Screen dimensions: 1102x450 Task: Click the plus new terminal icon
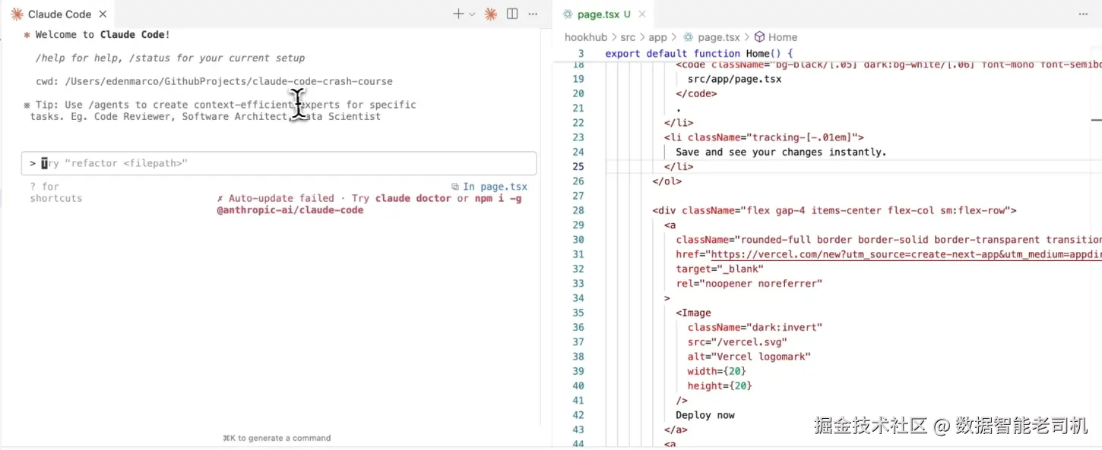[458, 14]
